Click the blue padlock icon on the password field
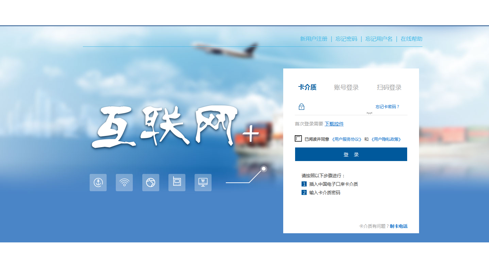Viewport: 489px width, 258px height. tap(301, 106)
